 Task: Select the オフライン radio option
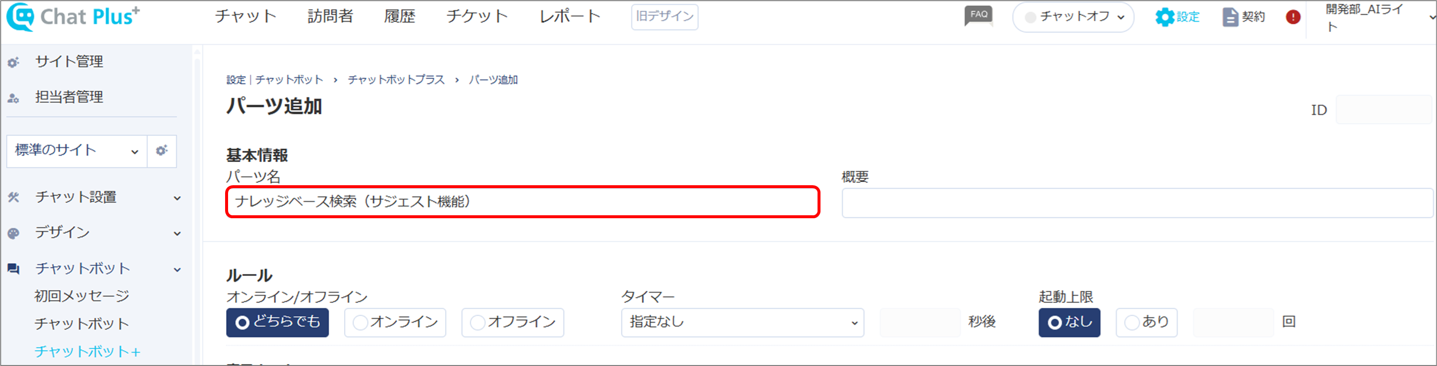513,322
